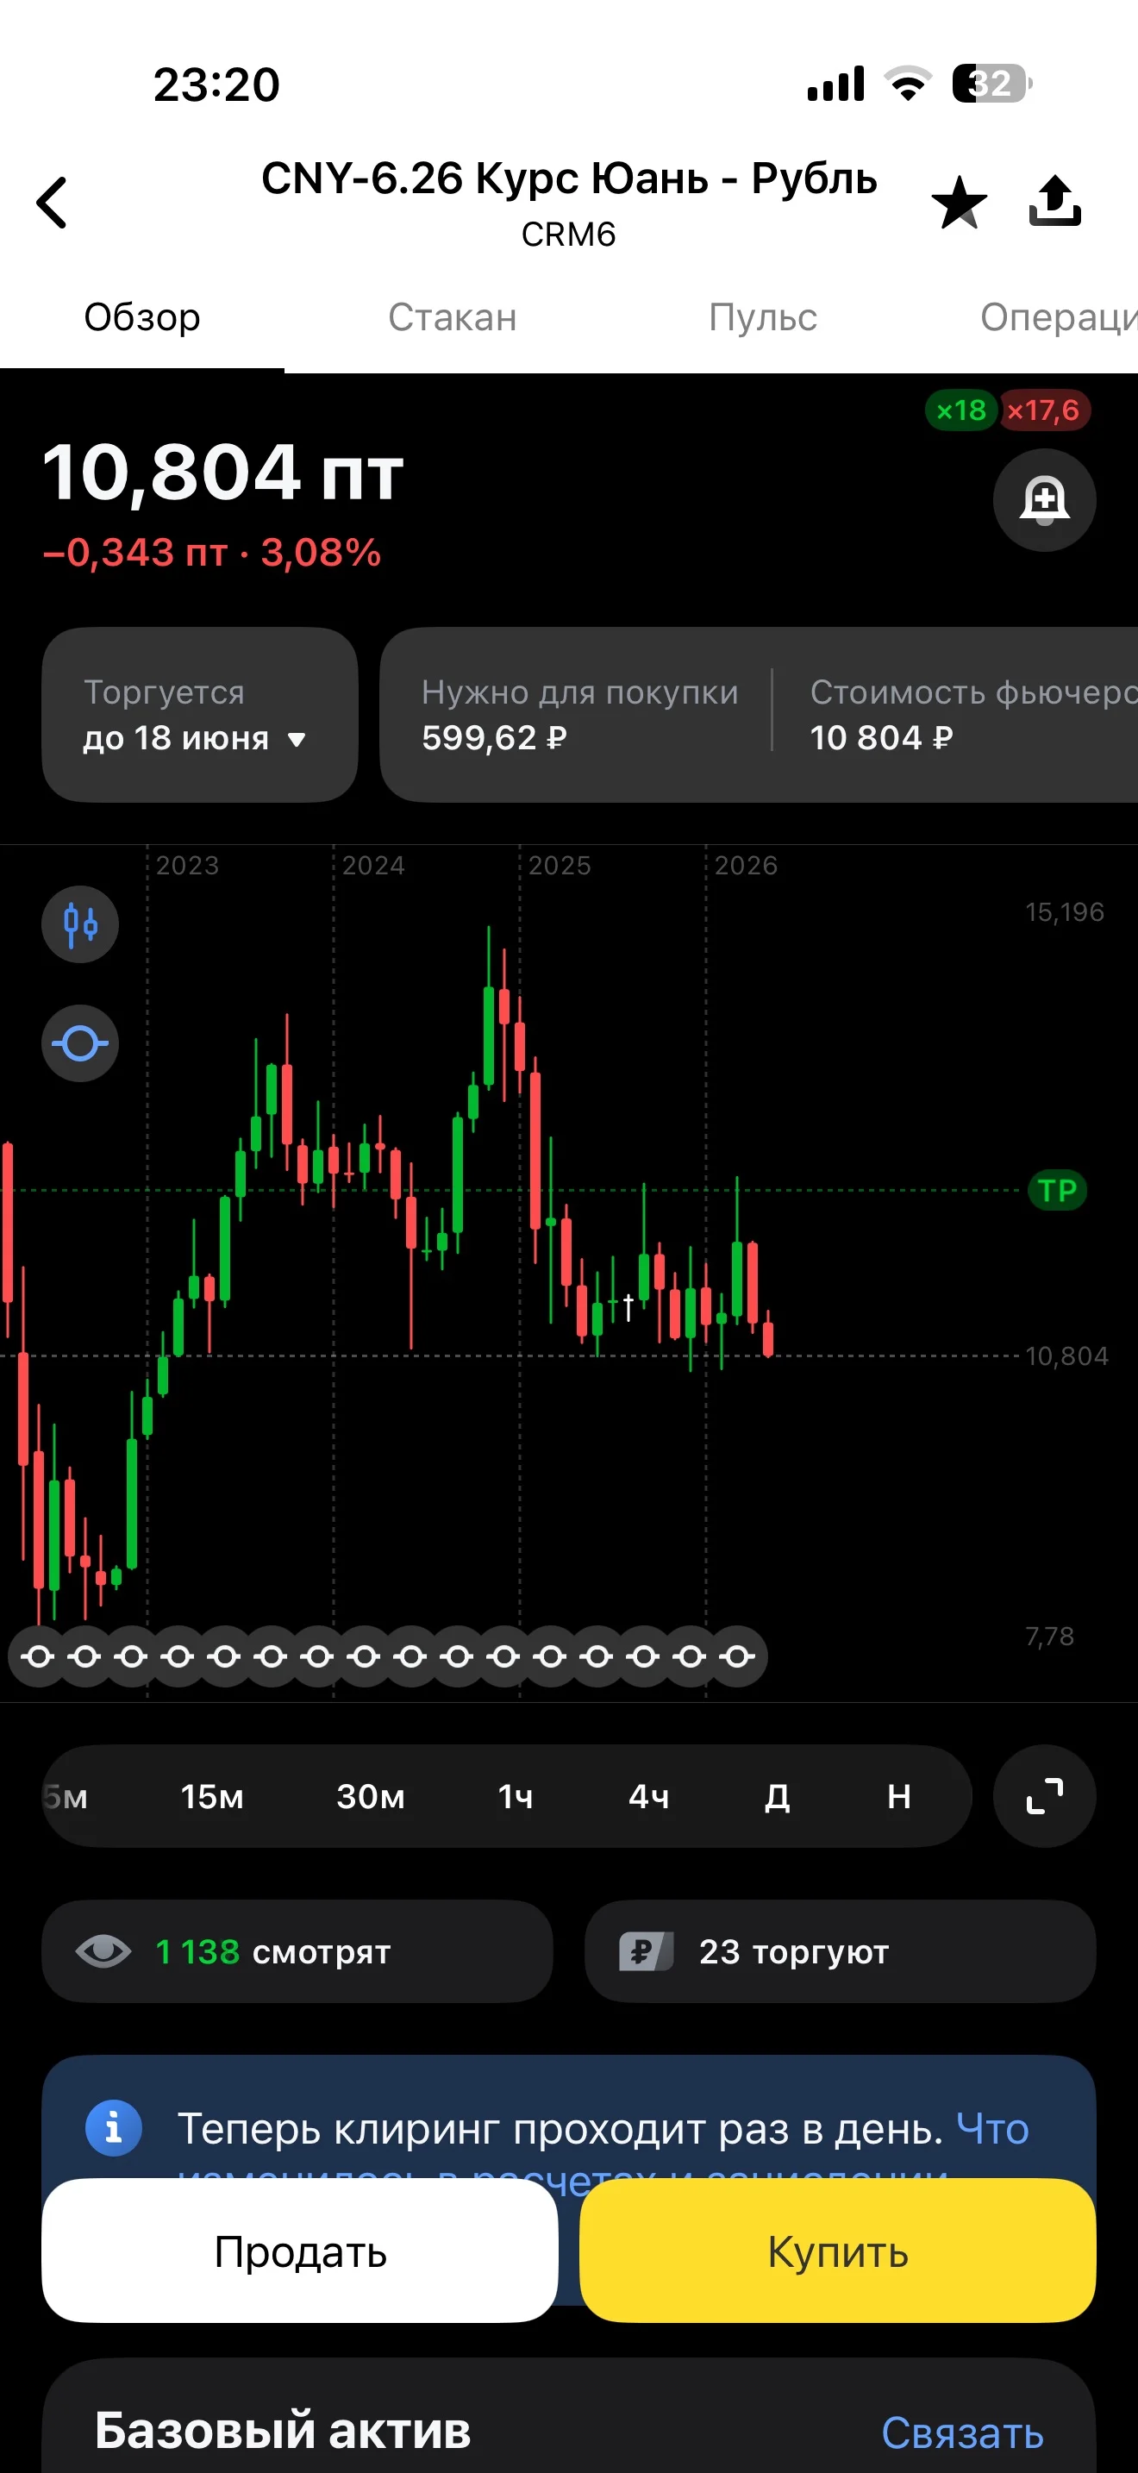The width and height of the screenshot is (1138, 2473).
Task: Tap the eye icon beside 1 138 смотрят
Action: point(103,1951)
